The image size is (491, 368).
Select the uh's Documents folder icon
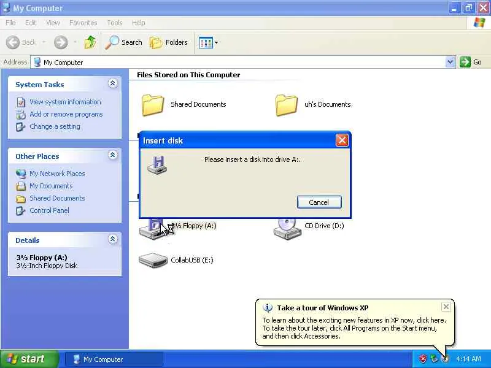[287, 105]
